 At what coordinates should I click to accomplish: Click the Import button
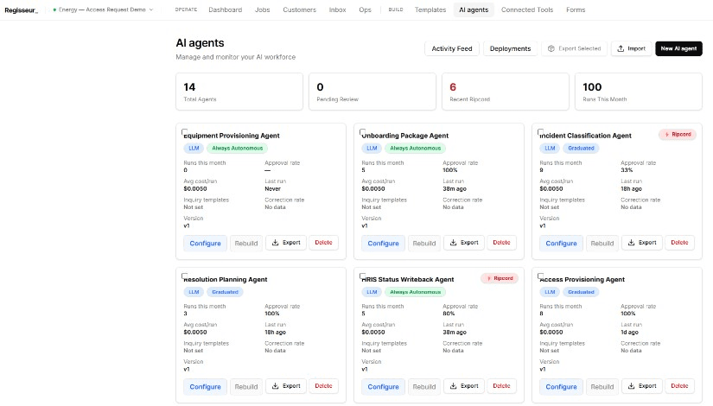(631, 48)
